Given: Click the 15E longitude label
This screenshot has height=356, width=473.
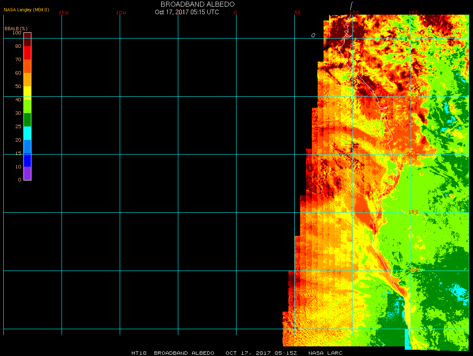Looking at the screenshot, I should coord(414,13).
